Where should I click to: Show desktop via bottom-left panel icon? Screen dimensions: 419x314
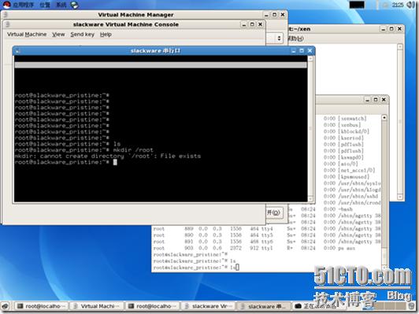tap(6, 306)
